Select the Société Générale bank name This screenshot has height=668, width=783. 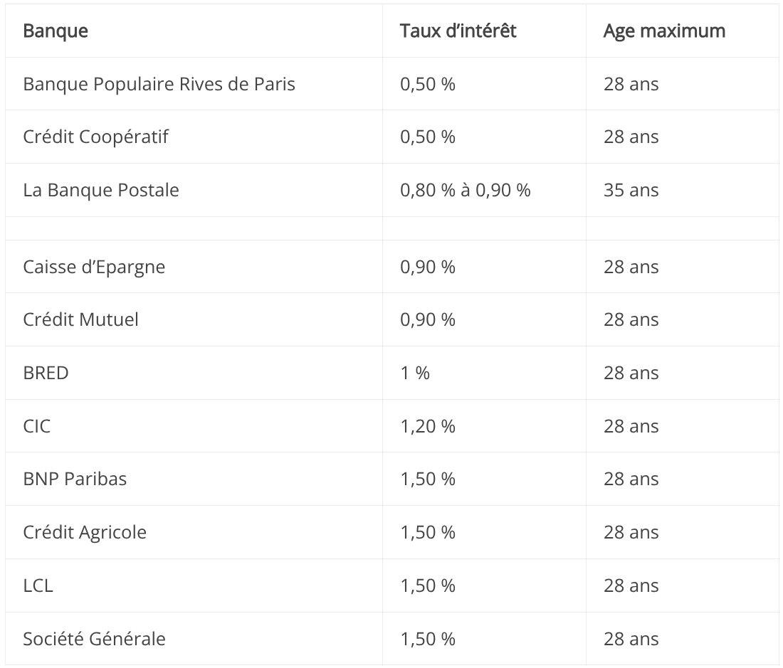[94, 639]
